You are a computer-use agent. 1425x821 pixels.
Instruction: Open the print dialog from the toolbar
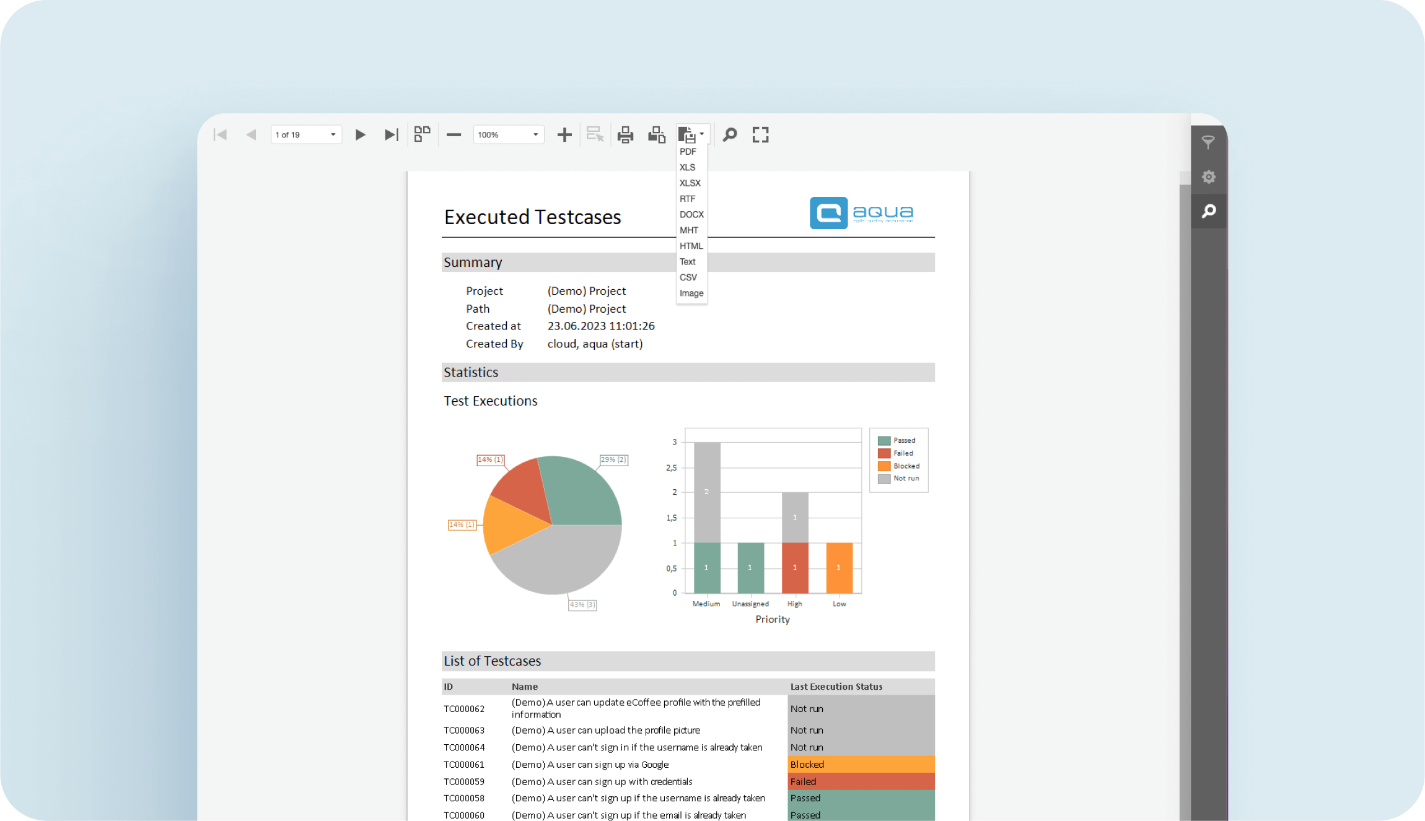coord(625,134)
